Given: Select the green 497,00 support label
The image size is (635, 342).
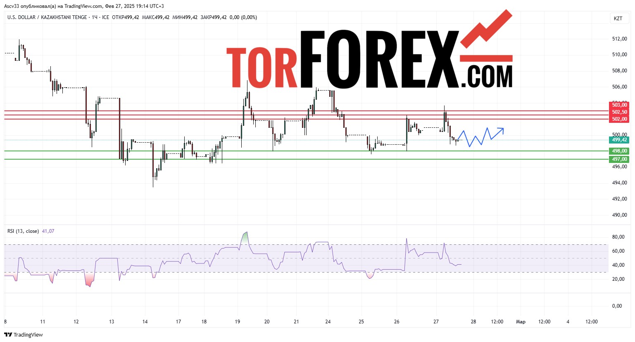Looking at the screenshot, I should (619, 159).
